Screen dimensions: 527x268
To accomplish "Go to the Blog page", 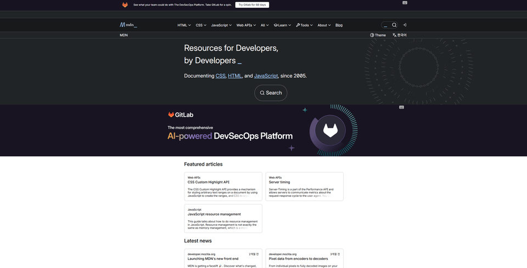I will 339,25.
